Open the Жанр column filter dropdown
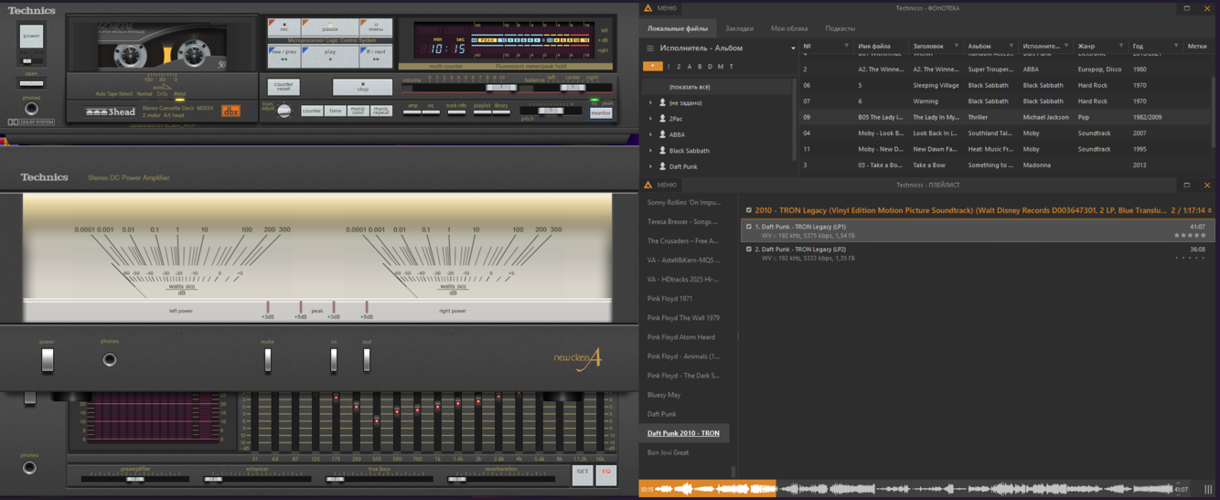This screenshot has height=500, width=1220. point(1121,46)
